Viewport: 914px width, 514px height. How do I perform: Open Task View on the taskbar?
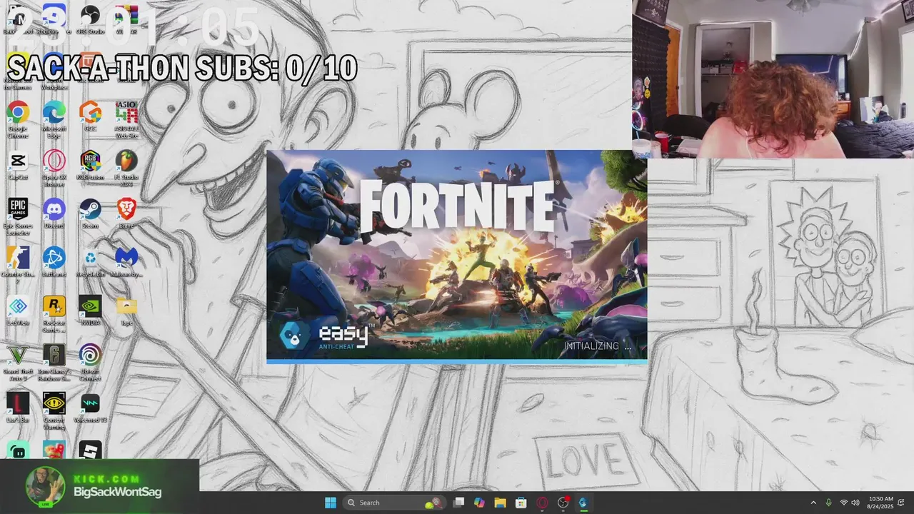pos(459,503)
